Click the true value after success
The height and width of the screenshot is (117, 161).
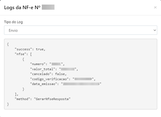click(x=40, y=49)
